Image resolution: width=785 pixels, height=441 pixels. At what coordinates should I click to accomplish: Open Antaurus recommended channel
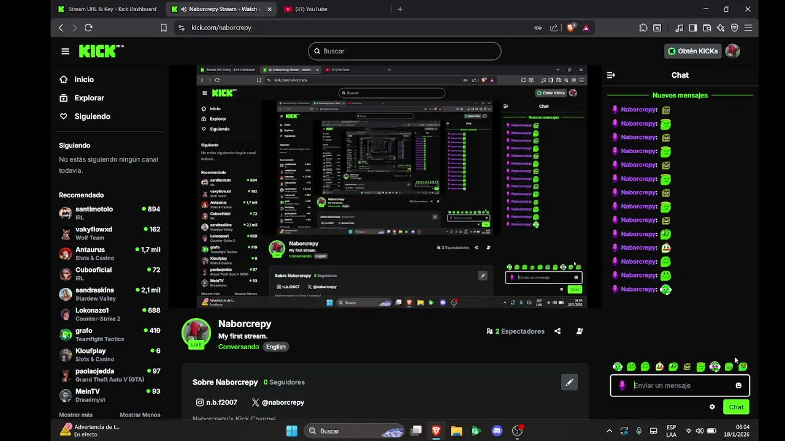pos(109,254)
